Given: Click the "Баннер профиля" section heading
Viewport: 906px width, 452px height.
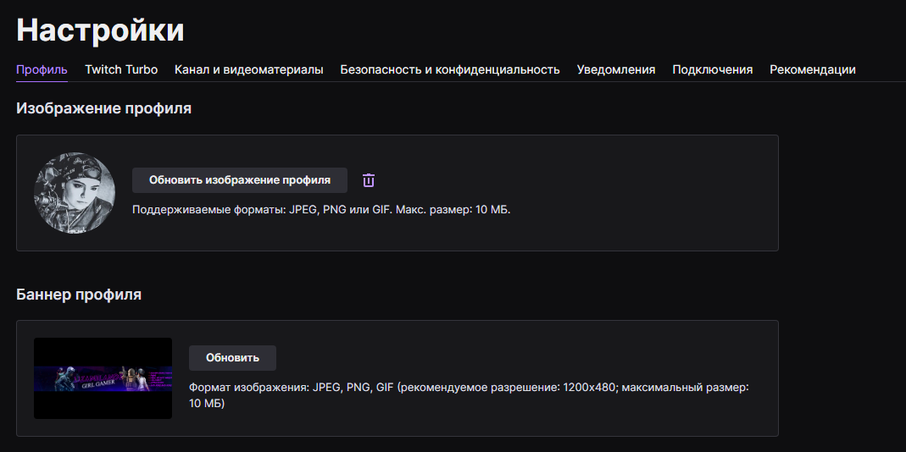Looking at the screenshot, I should point(79,295).
